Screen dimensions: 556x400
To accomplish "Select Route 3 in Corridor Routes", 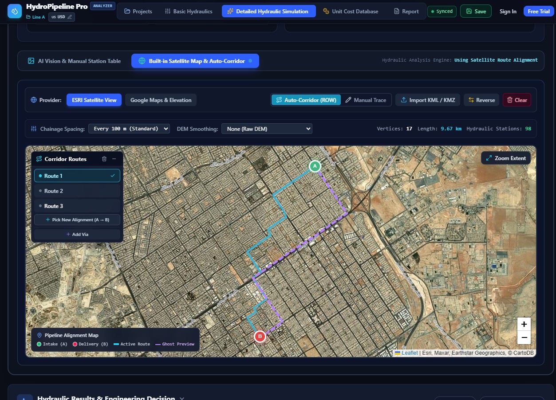I will click(77, 206).
